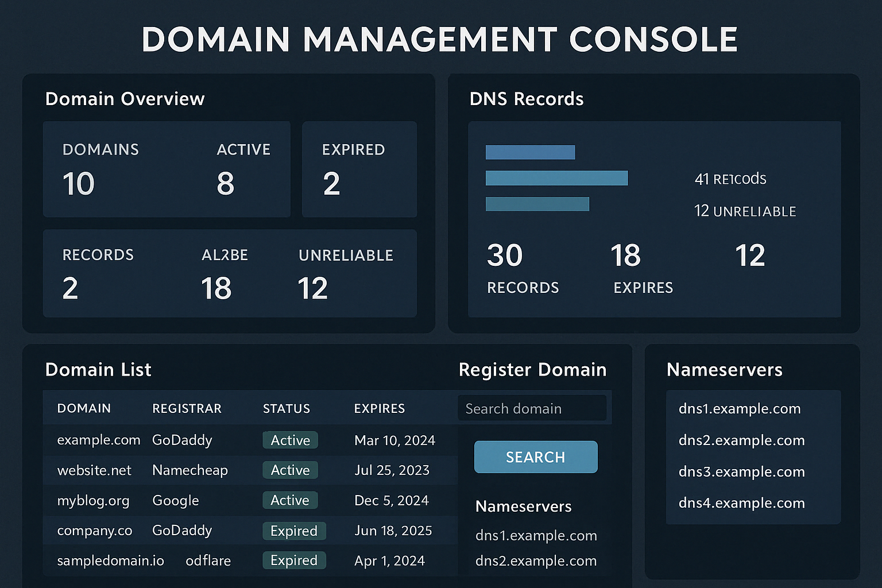Click GoDaddy registrar in the company.co row
882x588 pixels.
(182, 531)
